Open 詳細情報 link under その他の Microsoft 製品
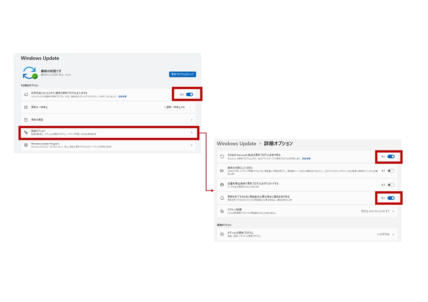The height and width of the screenshot is (302, 428). (x=306, y=158)
